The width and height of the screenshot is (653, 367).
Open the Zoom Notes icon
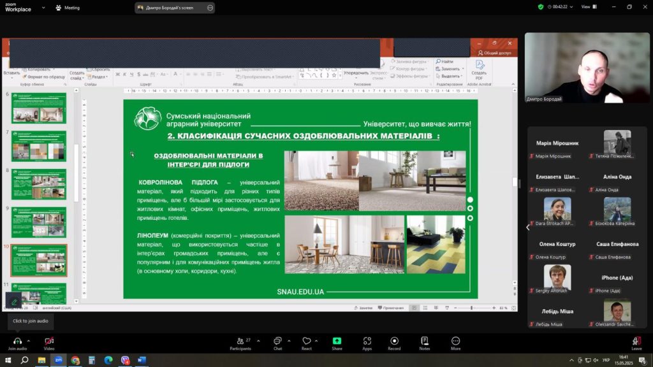[424, 341]
